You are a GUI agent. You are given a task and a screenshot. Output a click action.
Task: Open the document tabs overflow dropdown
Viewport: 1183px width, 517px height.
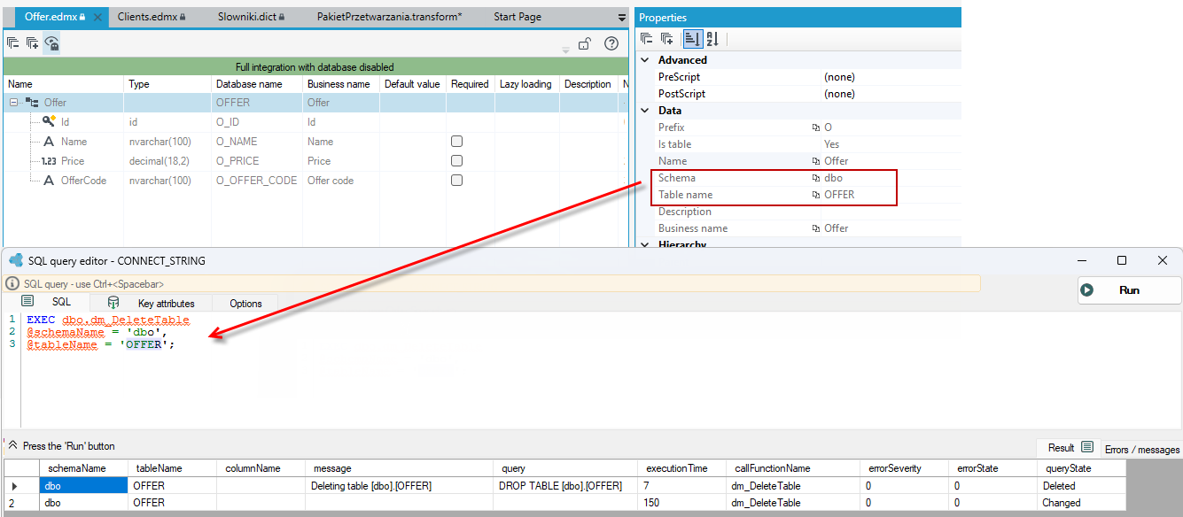click(622, 18)
